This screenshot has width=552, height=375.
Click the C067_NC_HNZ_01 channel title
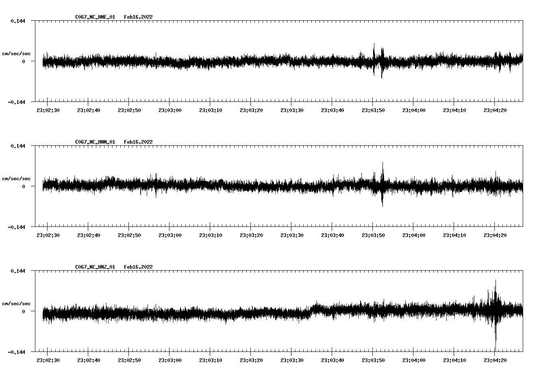click(x=95, y=267)
